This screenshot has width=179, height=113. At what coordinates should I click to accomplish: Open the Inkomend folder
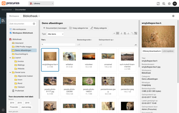18,43
